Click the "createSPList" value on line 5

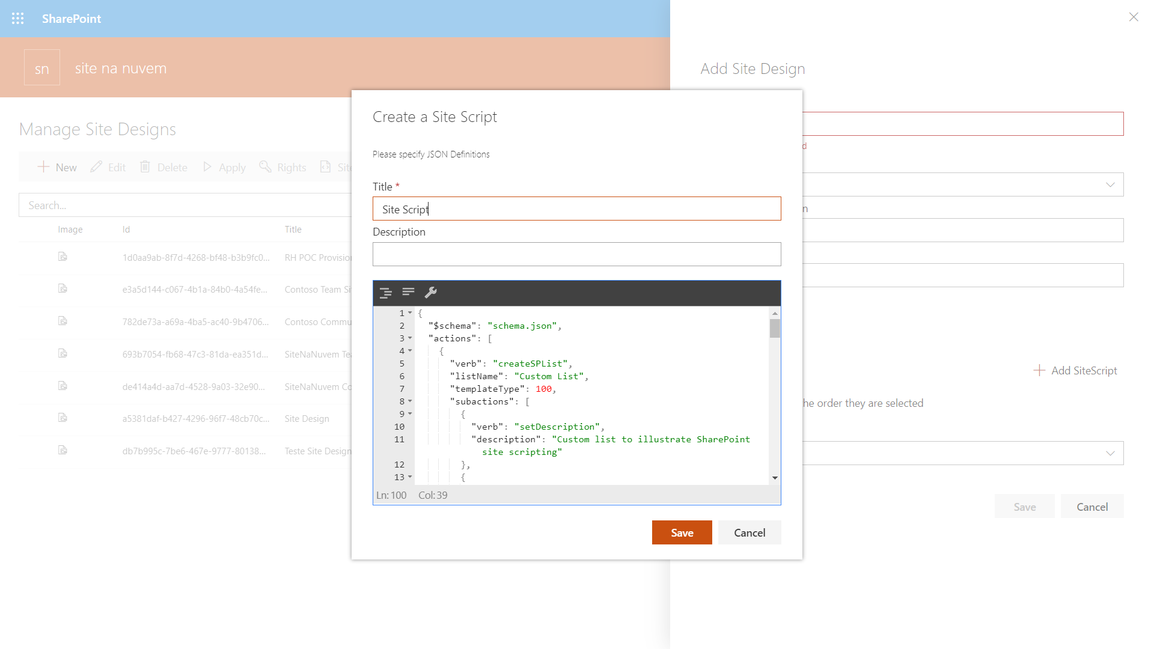coord(530,364)
